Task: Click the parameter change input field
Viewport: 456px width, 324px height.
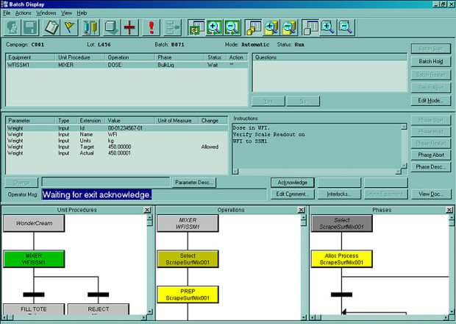Action: (x=106, y=182)
